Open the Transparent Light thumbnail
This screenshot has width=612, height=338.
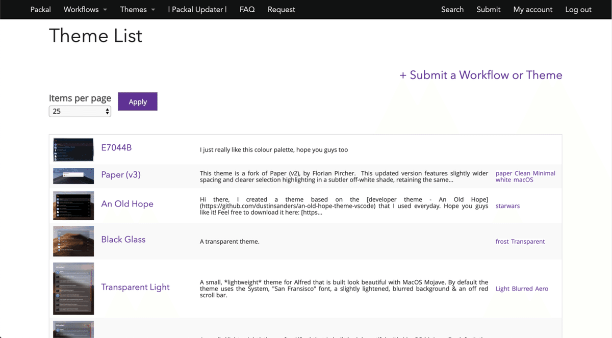tap(73, 289)
